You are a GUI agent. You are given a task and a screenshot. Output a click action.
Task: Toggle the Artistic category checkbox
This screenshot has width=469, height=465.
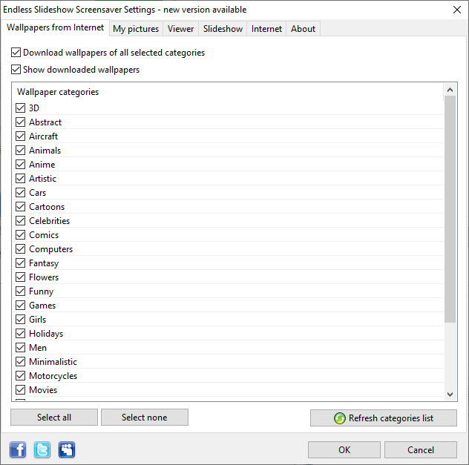[x=20, y=179]
